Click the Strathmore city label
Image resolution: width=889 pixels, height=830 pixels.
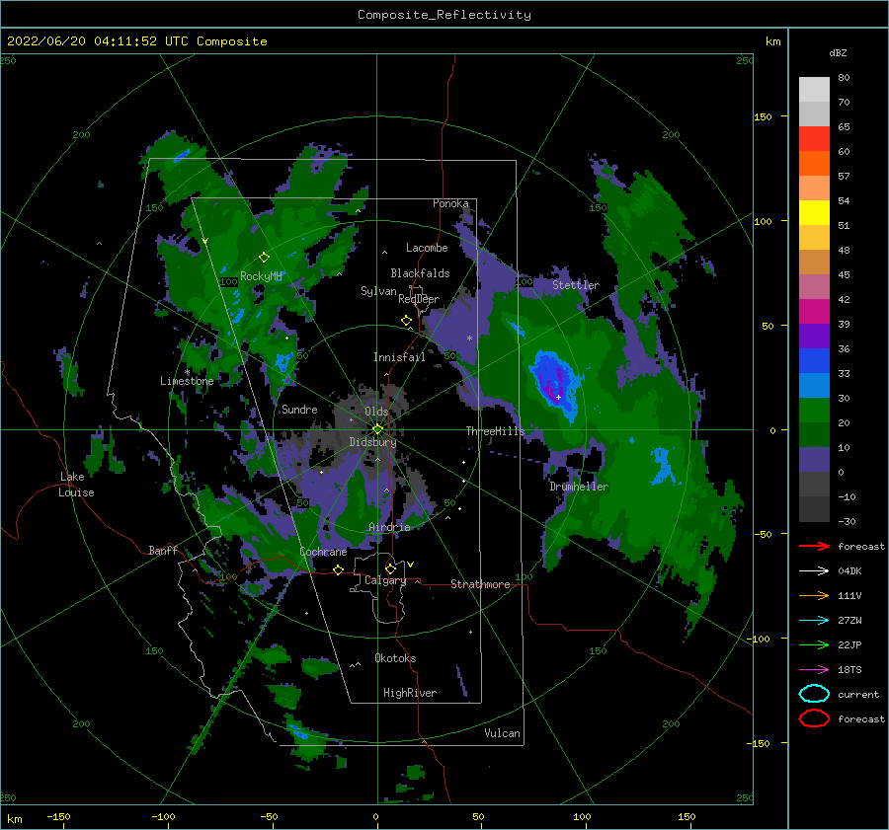(x=480, y=584)
